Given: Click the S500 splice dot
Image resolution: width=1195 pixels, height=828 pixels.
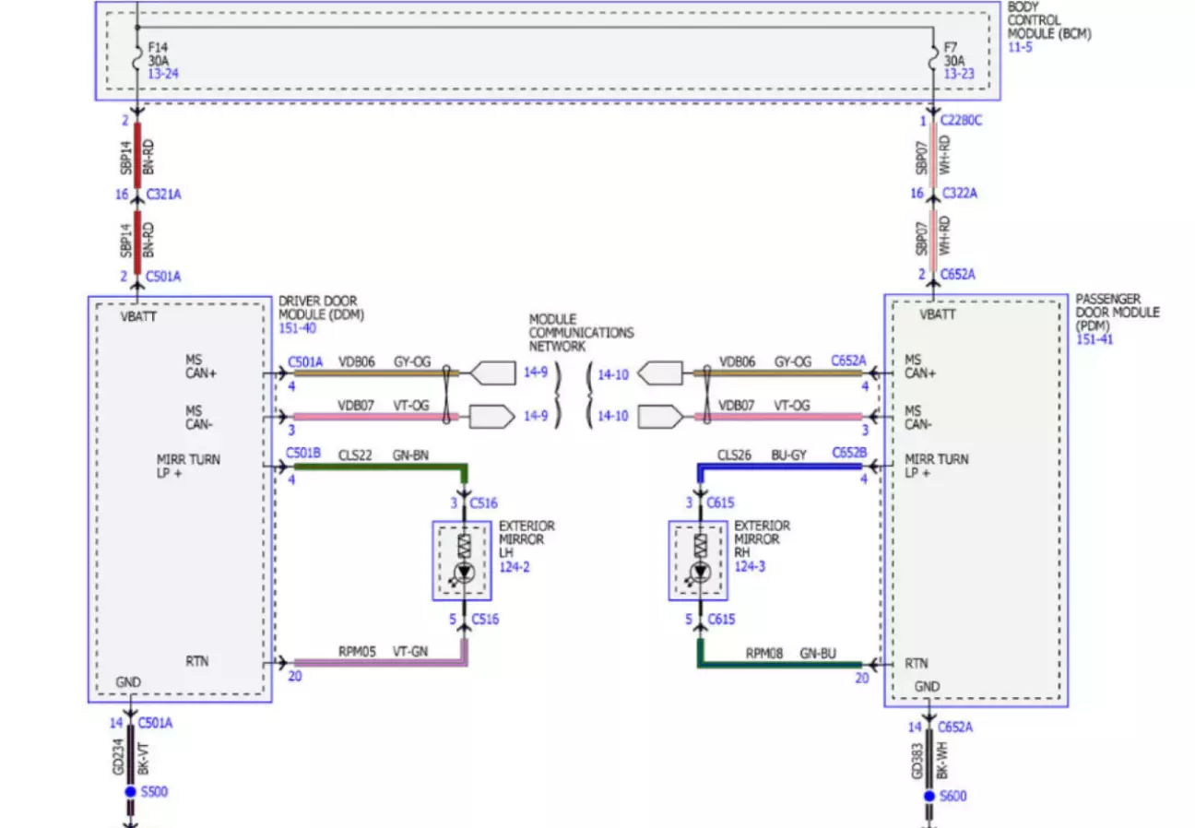Looking at the screenshot, I should point(130,792).
